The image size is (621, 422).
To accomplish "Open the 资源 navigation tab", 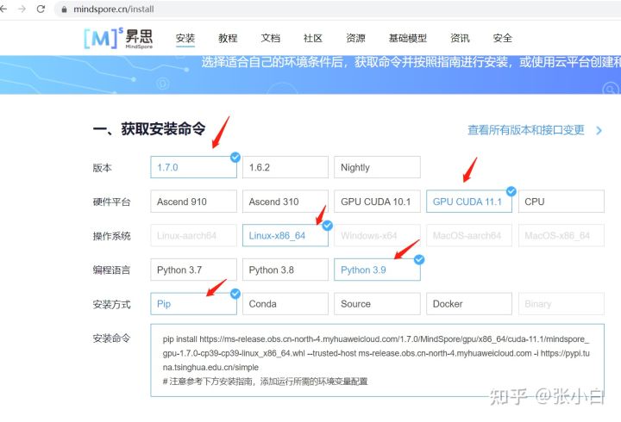I will [355, 39].
